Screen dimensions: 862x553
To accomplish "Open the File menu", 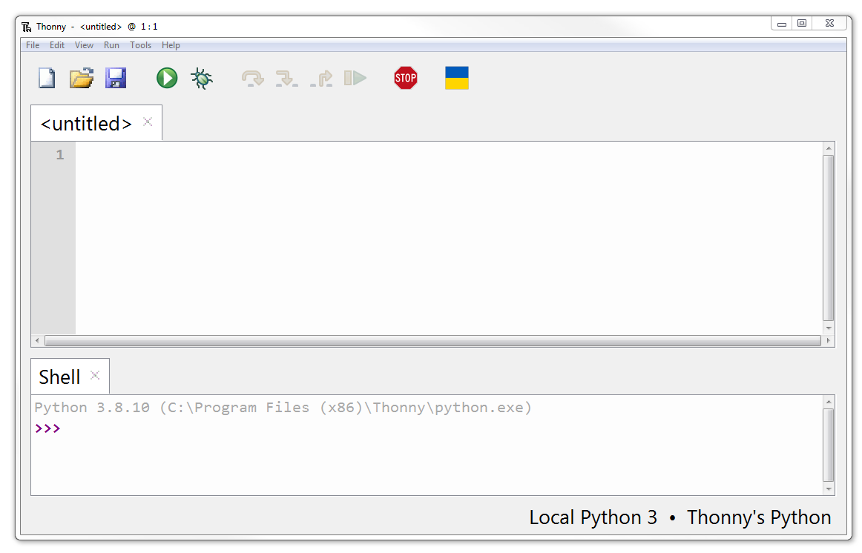I will pyautogui.click(x=33, y=45).
